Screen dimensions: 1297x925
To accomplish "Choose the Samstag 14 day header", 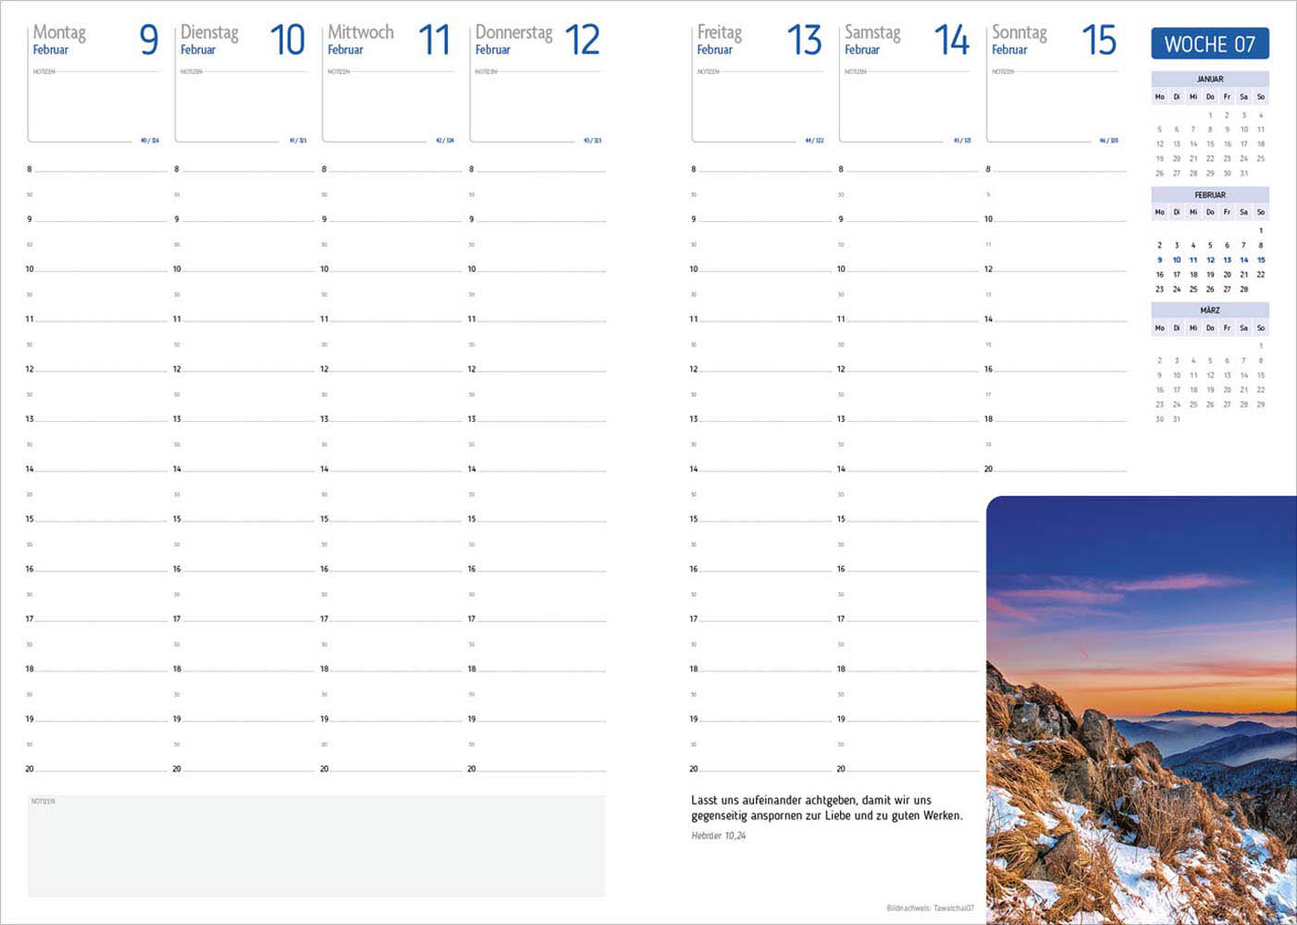I will pyautogui.click(x=906, y=40).
